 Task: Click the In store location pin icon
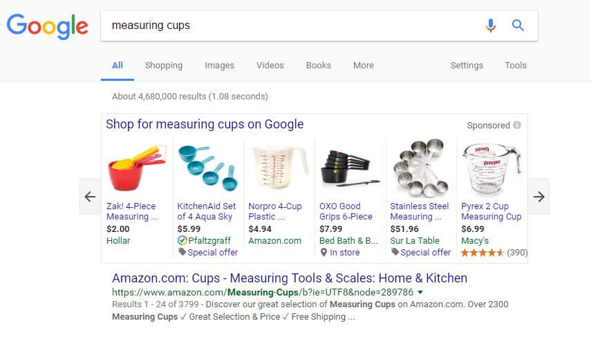[323, 253]
